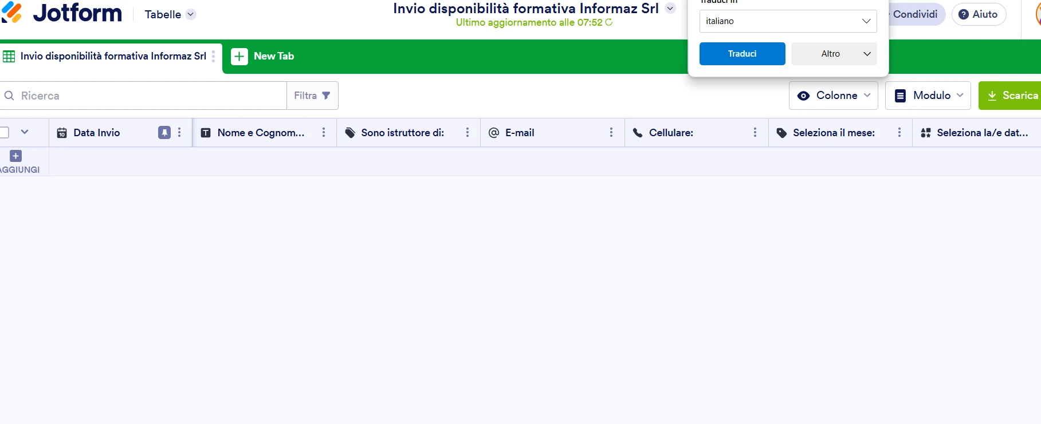Open the Aiuto help button
Viewport: 1041px width, 424px height.
pos(979,14)
